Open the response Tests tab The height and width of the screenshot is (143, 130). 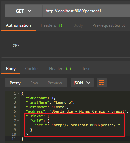pos(87,69)
